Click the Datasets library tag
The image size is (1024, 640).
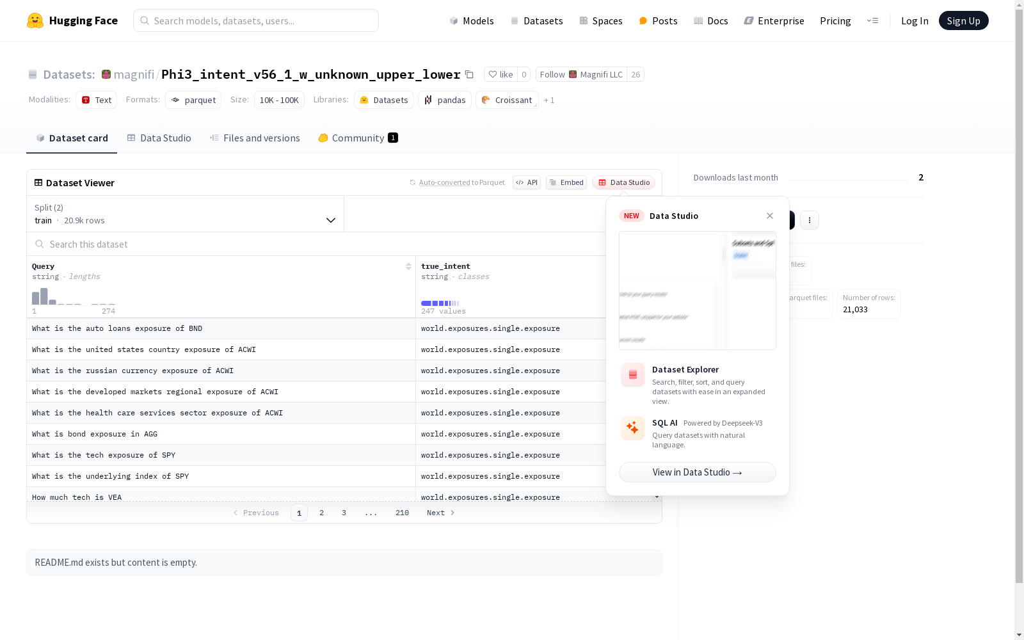click(384, 100)
